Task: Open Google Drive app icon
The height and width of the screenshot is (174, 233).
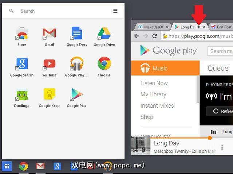Action: [104, 34]
